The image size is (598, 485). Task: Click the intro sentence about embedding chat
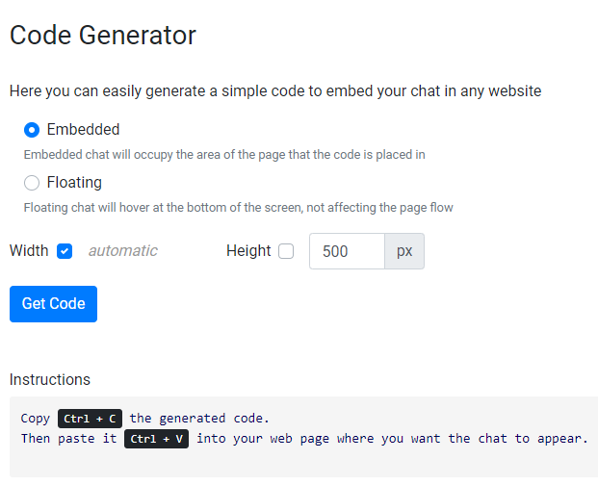(275, 91)
